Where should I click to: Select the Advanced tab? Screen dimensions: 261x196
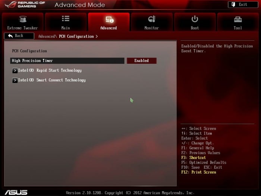[x=109, y=22]
